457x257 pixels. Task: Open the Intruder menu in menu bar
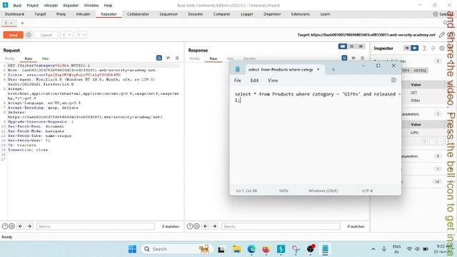(51, 6)
